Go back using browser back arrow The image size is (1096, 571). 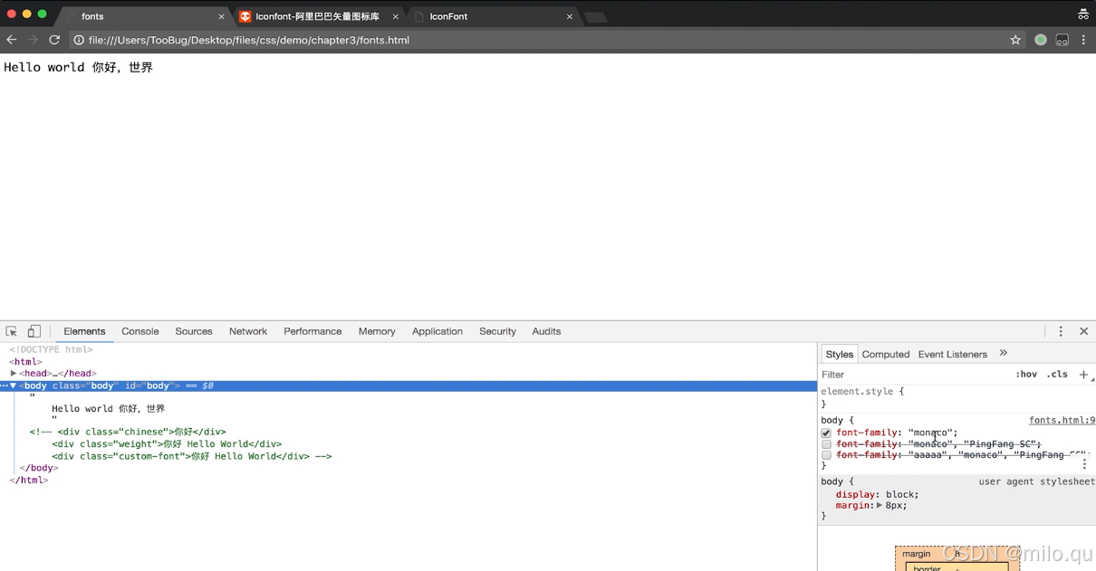[12, 40]
